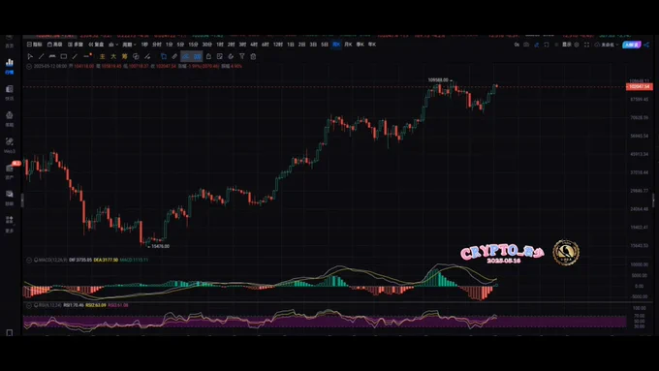Switch to the 周K weekly tab
The width and height of the screenshot is (659, 371).
[336, 45]
